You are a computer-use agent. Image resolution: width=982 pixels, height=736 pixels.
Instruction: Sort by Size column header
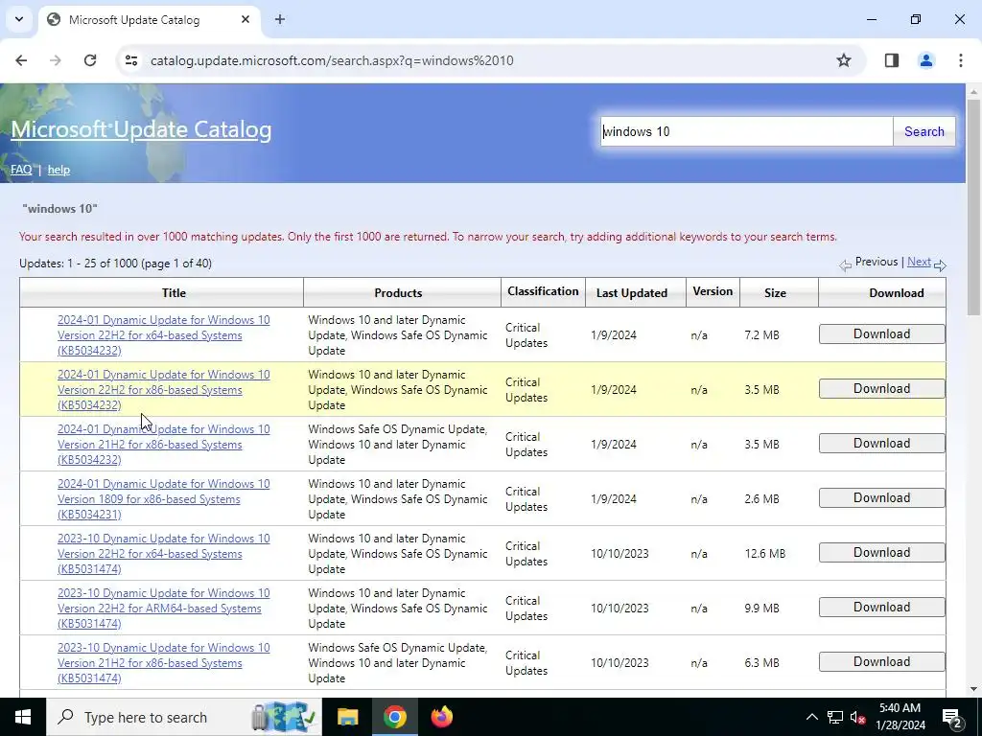point(775,293)
